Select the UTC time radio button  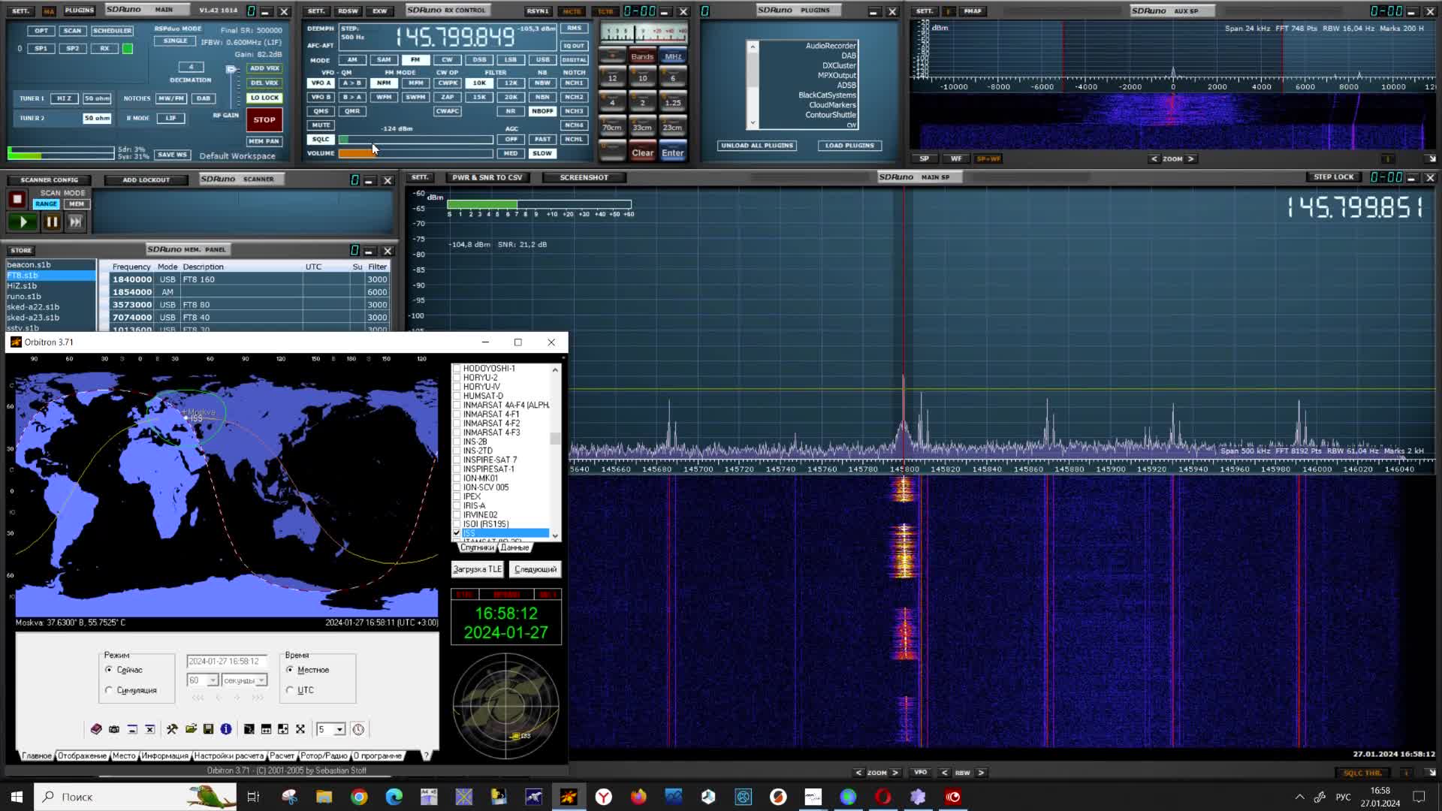(x=291, y=690)
